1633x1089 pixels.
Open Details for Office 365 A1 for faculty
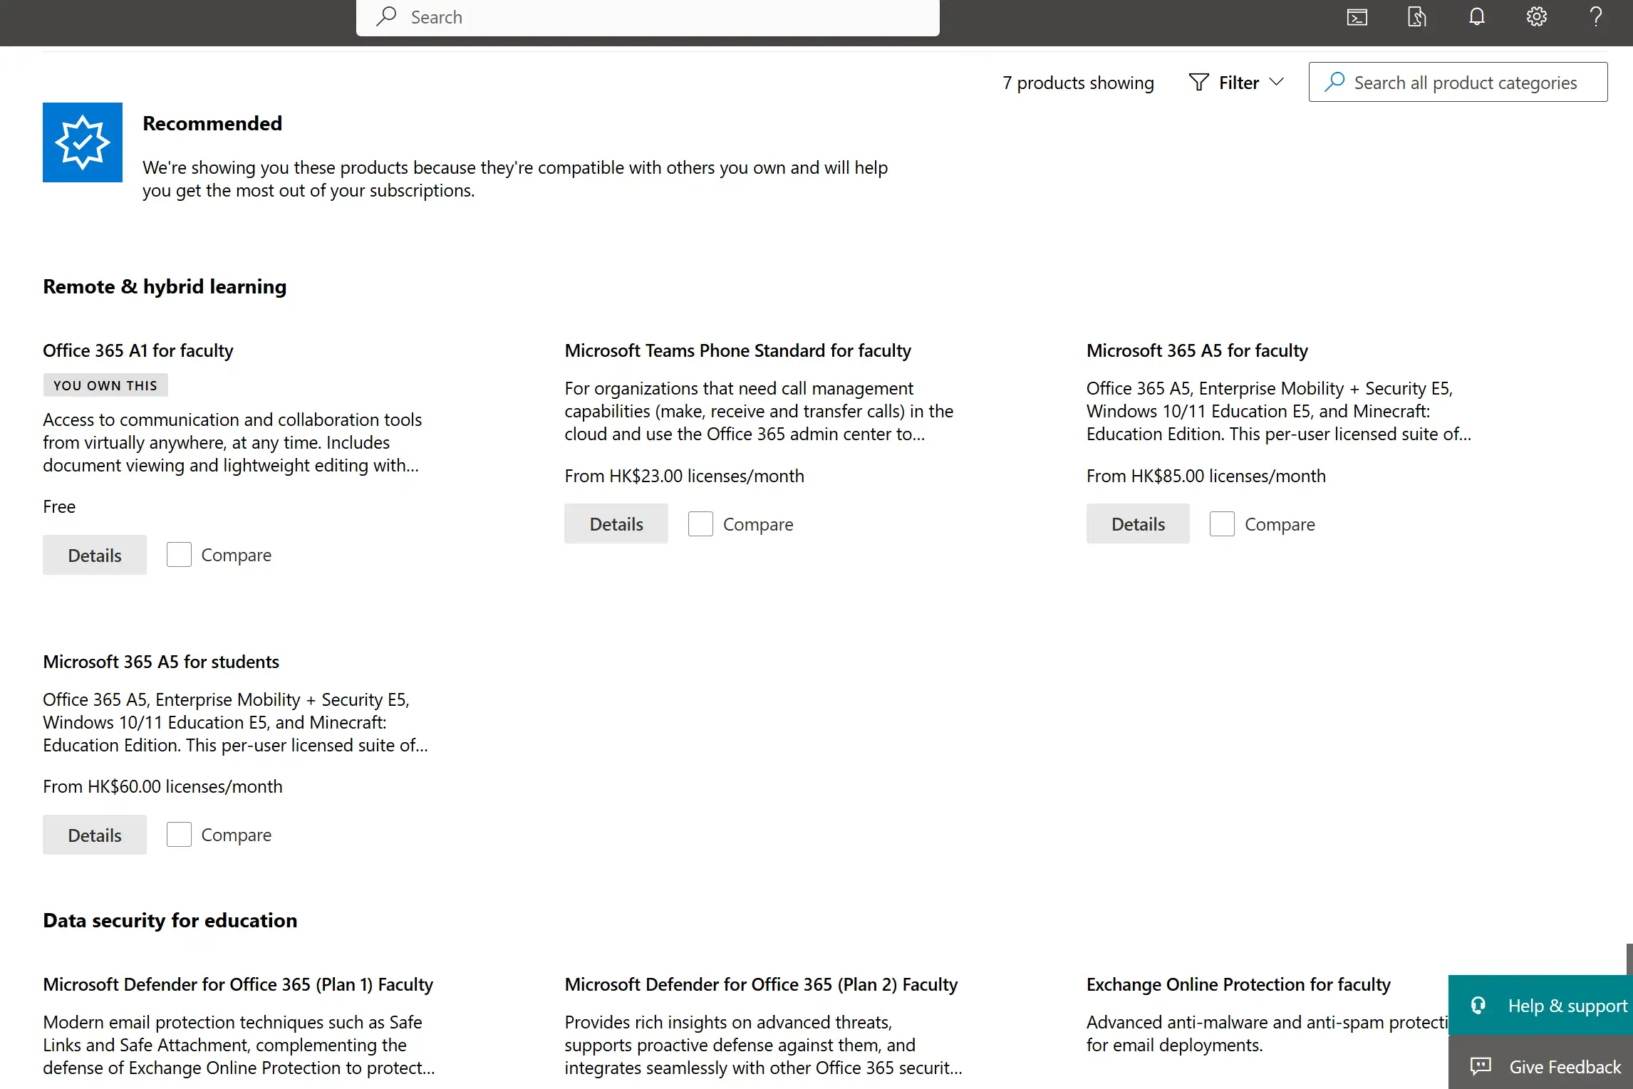(95, 555)
